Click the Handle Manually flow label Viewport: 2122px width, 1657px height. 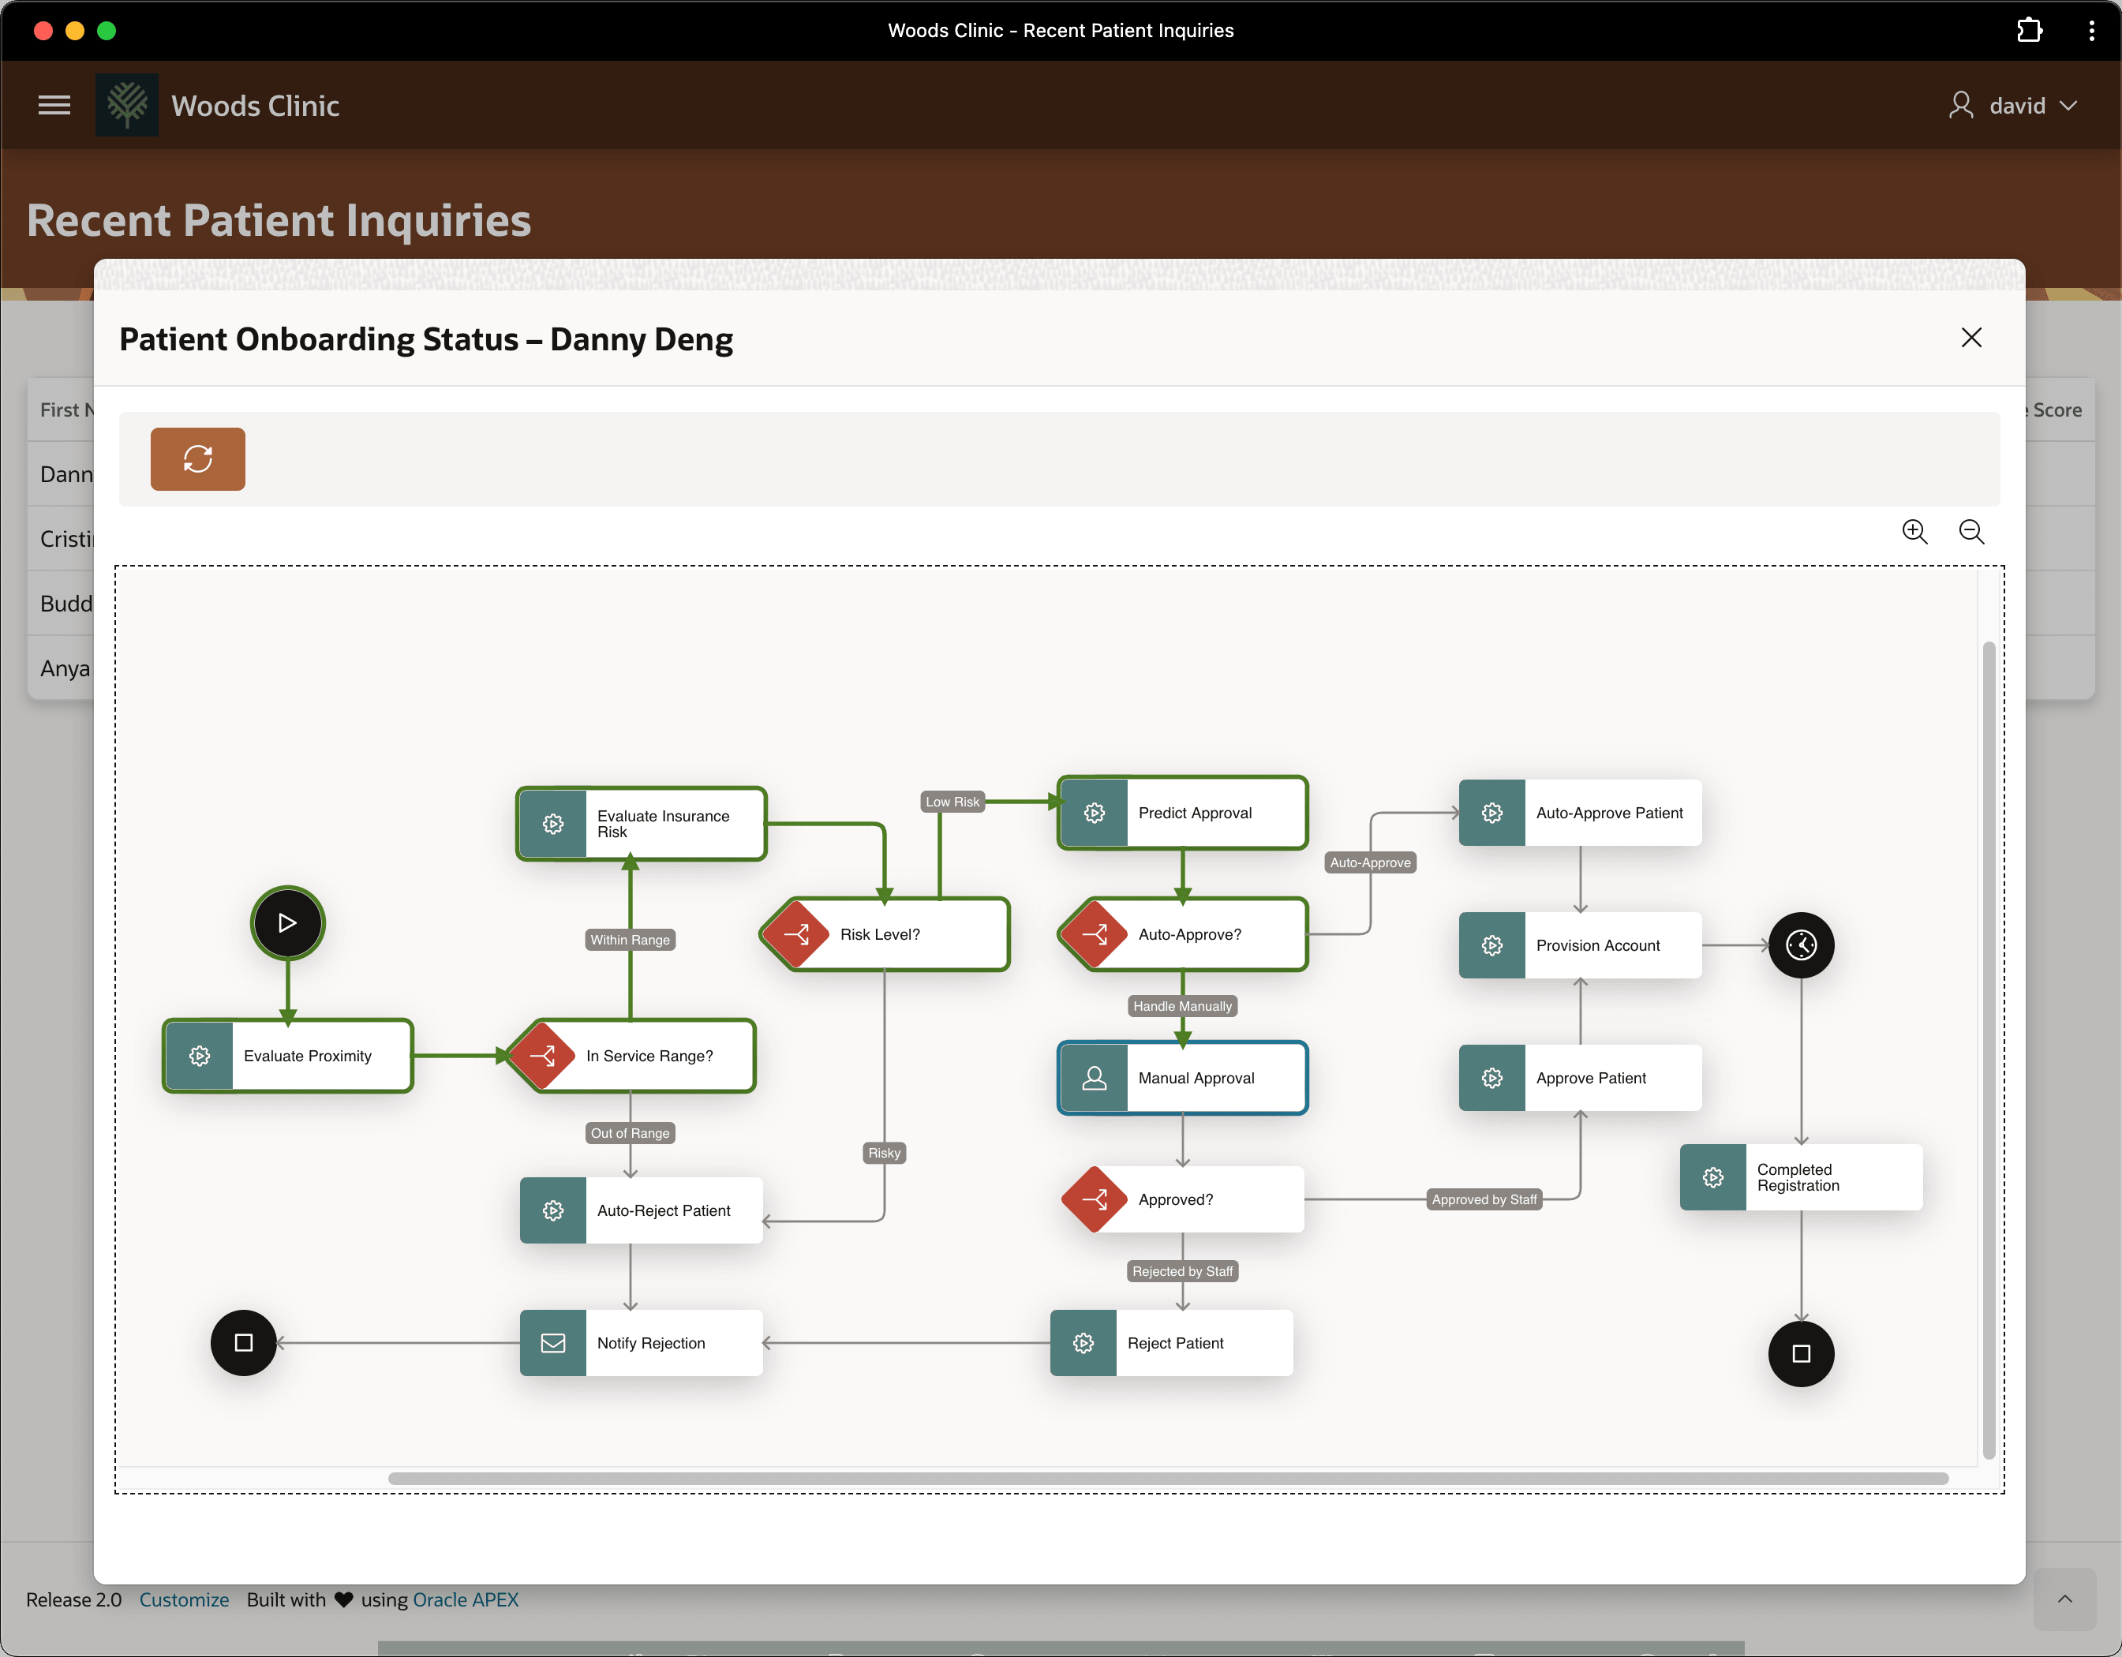1182,1006
